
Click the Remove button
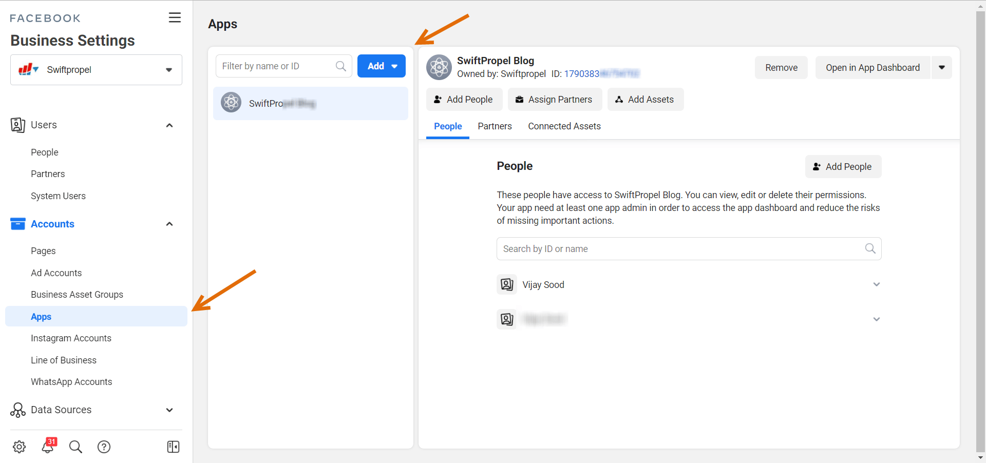[781, 68]
